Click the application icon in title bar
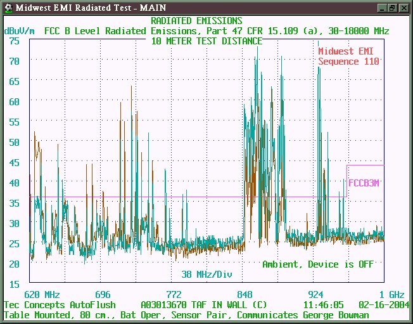The image size is (413, 324). (8, 7)
